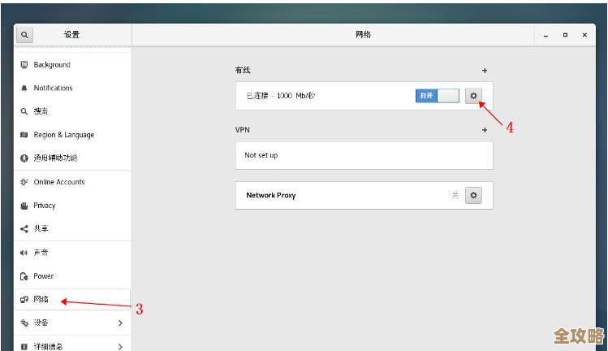Click the Privacy hand icon

click(x=24, y=206)
